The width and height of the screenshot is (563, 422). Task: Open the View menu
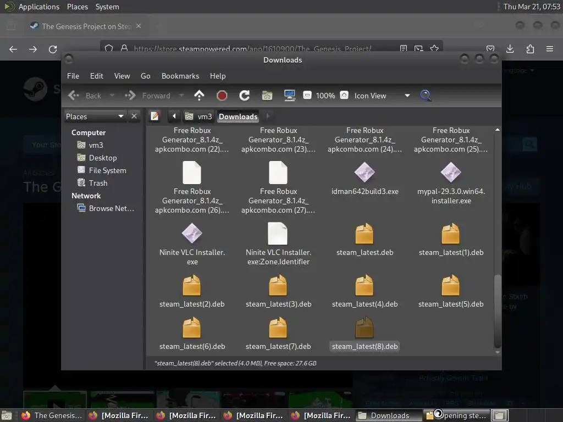122,76
